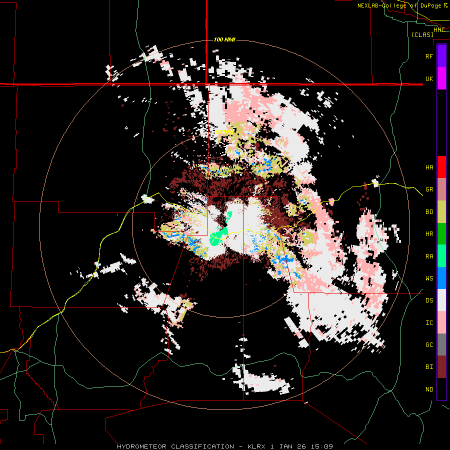Click the [CLAS] units label
Screen dimensions: 450x450
point(422,35)
